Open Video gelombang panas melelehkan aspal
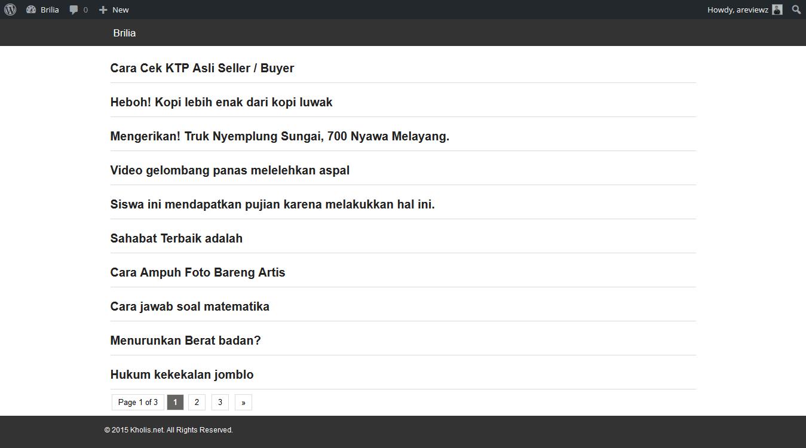This screenshot has height=448, width=806. [x=229, y=170]
